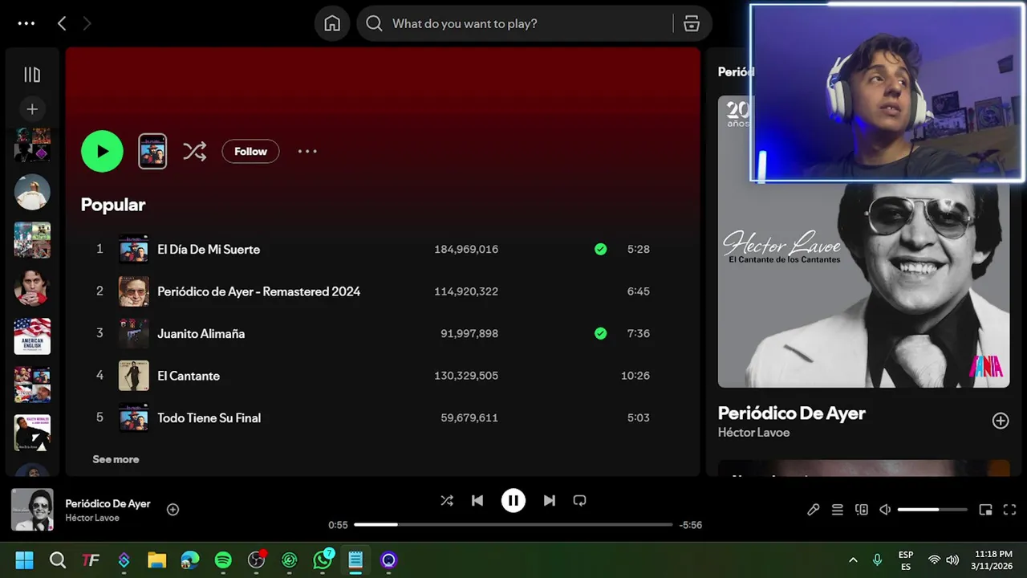The width and height of the screenshot is (1027, 578).
Task: Open the round artist avatar at top of library
Action: click(x=32, y=192)
